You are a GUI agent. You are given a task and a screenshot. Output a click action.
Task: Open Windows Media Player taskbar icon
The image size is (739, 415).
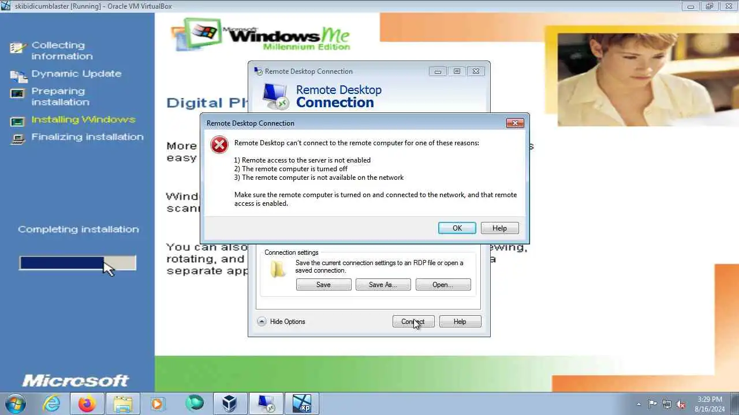pos(158,403)
